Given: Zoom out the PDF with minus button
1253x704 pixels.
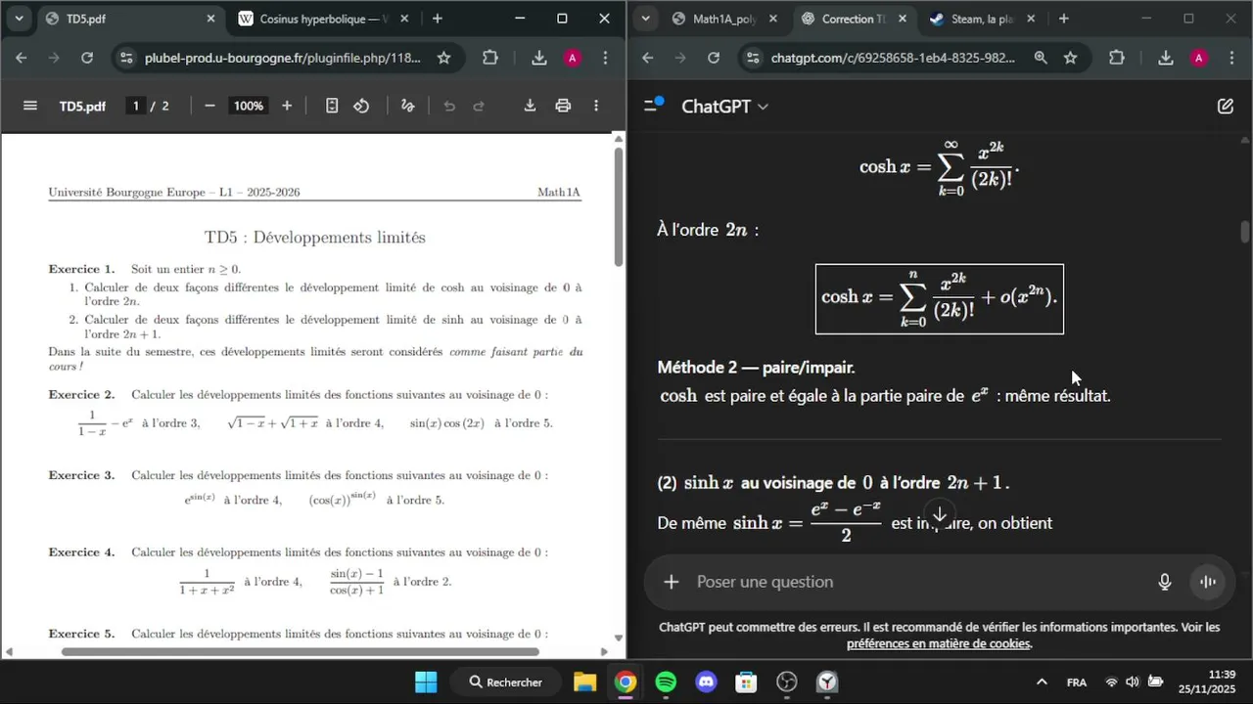Looking at the screenshot, I should (209, 106).
